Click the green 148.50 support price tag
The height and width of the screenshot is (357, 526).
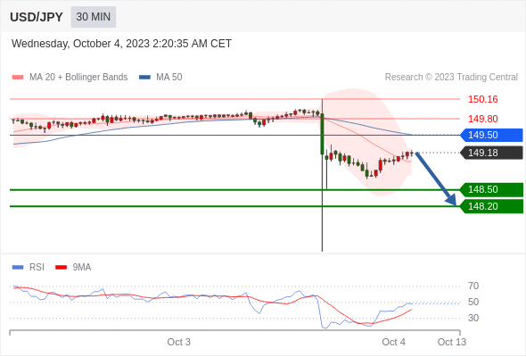[x=491, y=190]
